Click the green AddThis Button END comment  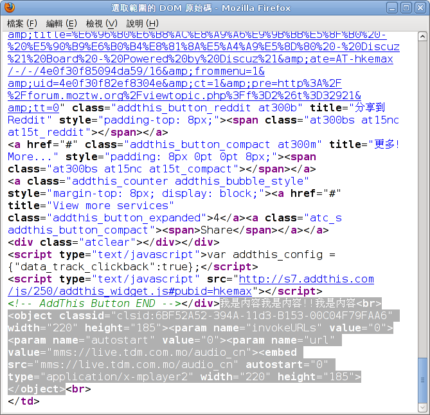point(93,304)
